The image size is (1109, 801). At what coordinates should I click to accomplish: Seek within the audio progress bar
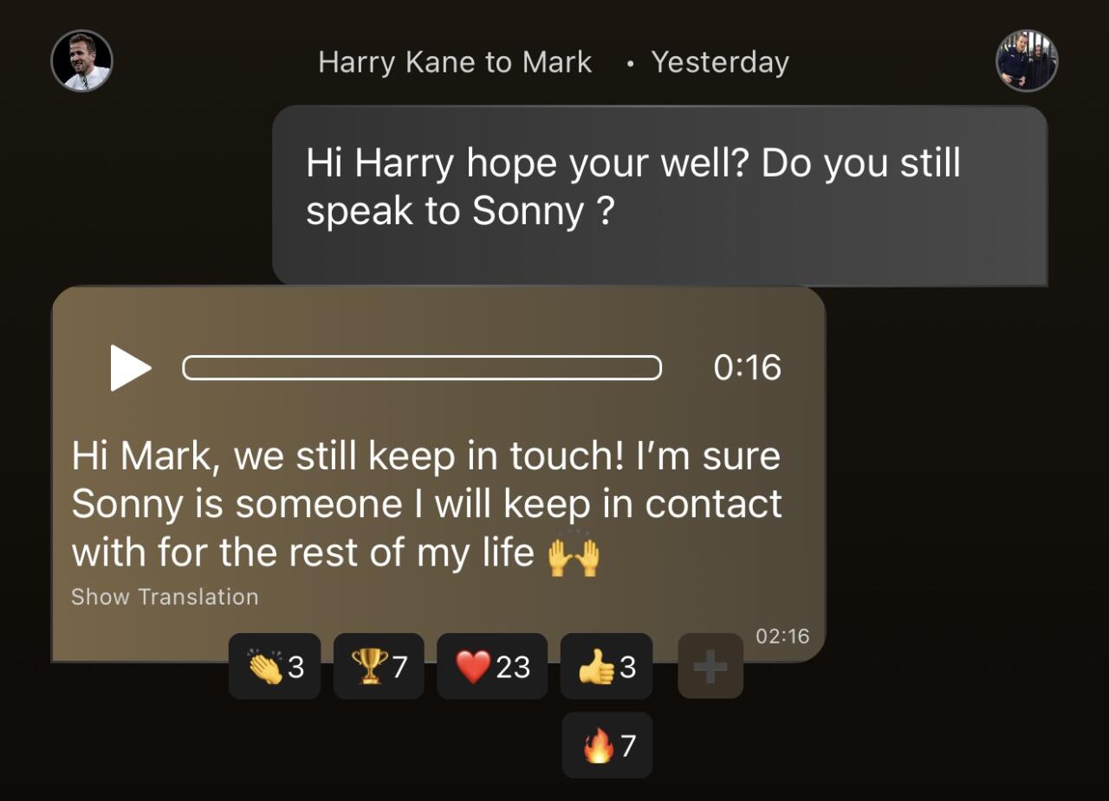[422, 368]
